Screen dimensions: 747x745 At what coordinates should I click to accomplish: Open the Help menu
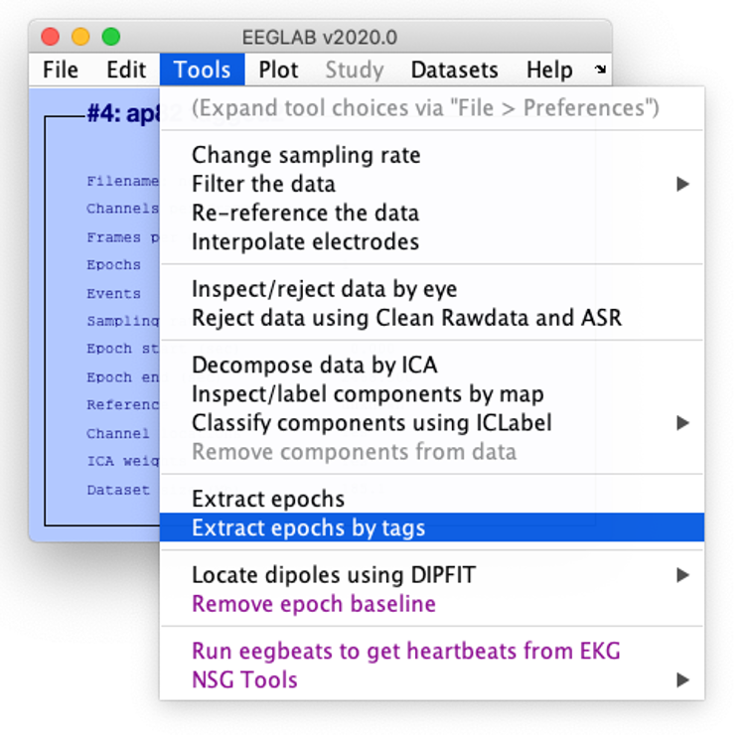pyautogui.click(x=549, y=70)
